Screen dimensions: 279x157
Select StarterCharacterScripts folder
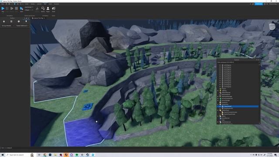click(x=231, y=112)
